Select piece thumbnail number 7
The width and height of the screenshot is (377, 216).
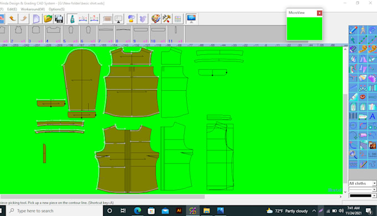(105, 34)
